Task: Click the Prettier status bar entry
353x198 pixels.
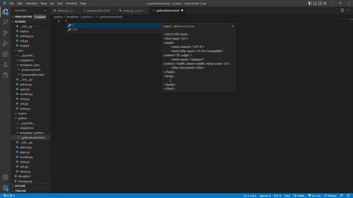Action: click(330, 196)
